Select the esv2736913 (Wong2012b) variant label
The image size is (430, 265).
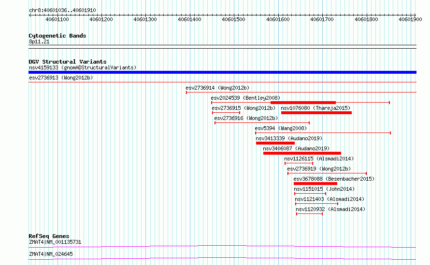click(61, 78)
